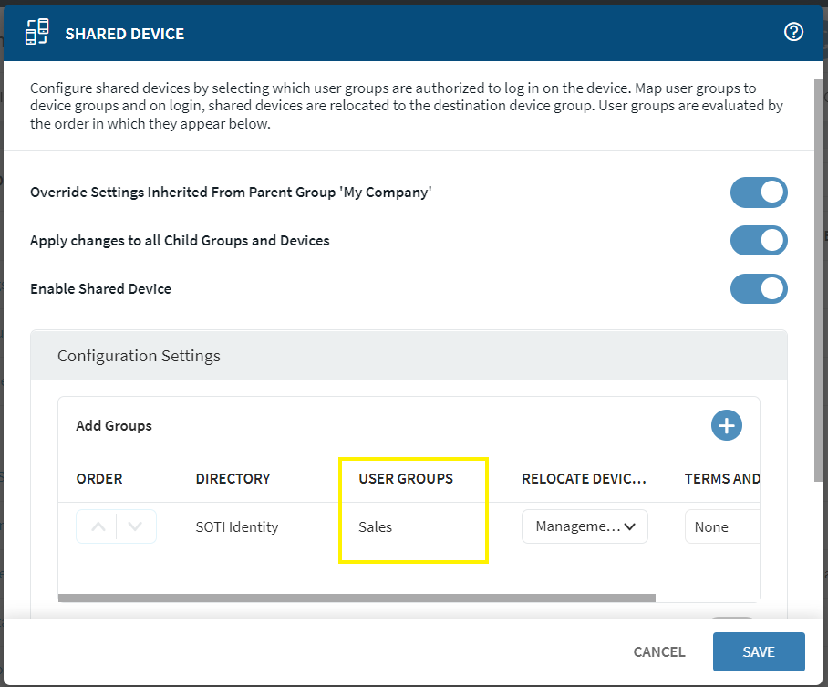Expand the Terms and Conditions None dropdown
The image size is (828, 687).
click(x=720, y=526)
